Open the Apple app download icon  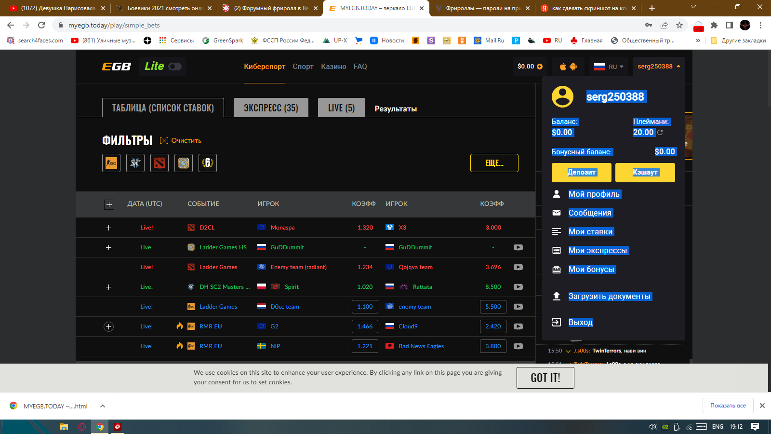(563, 67)
